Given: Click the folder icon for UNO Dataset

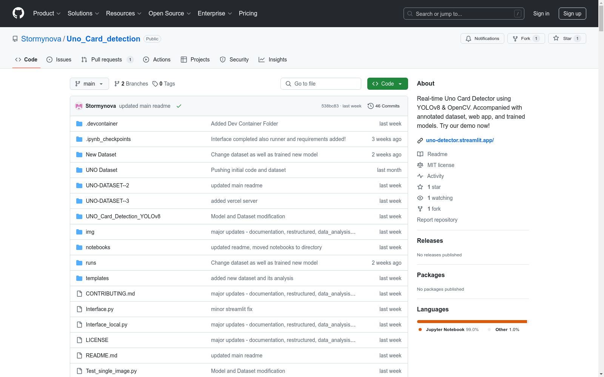Looking at the screenshot, I should (x=79, y=170).
